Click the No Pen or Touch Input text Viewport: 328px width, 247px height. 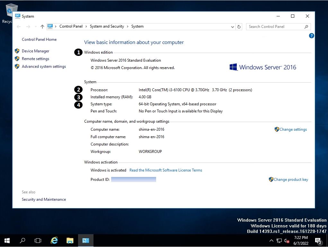(181, 111)
